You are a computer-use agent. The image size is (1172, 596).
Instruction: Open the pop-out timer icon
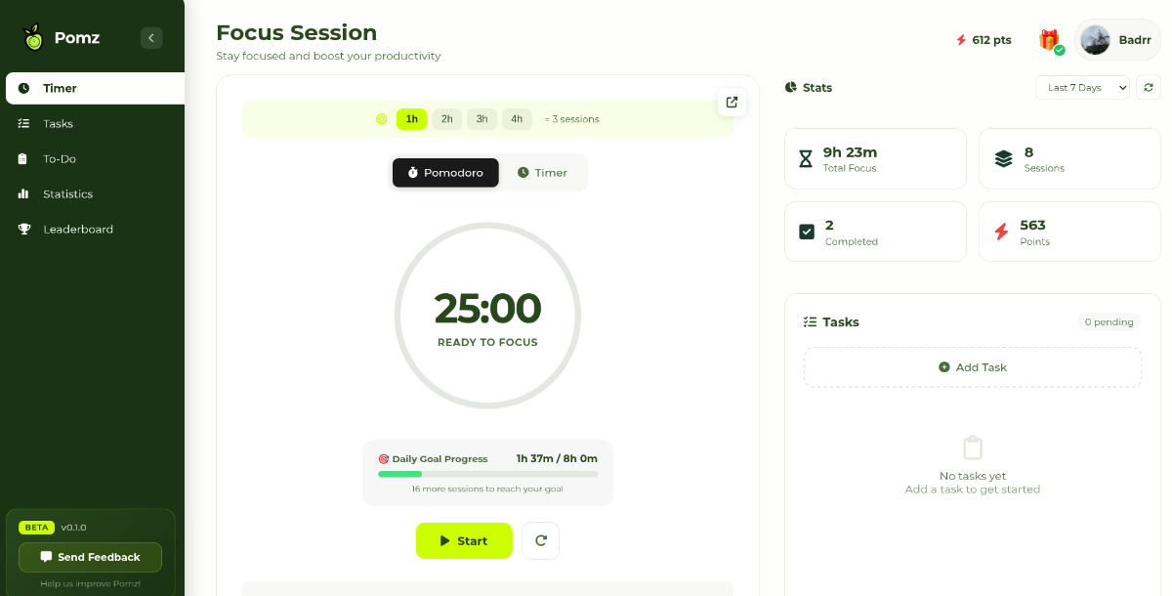732,102
